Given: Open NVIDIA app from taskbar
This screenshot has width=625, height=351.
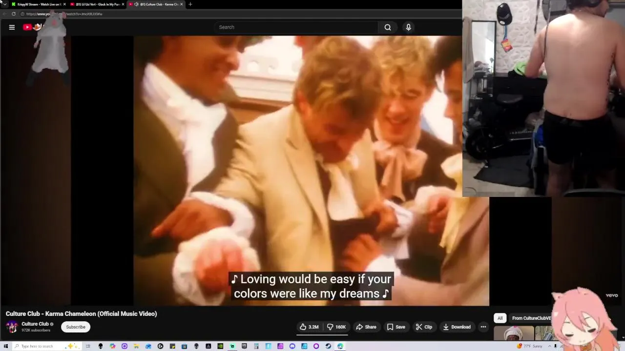Looking at the screenshot, I should click(x=220, y=346).
